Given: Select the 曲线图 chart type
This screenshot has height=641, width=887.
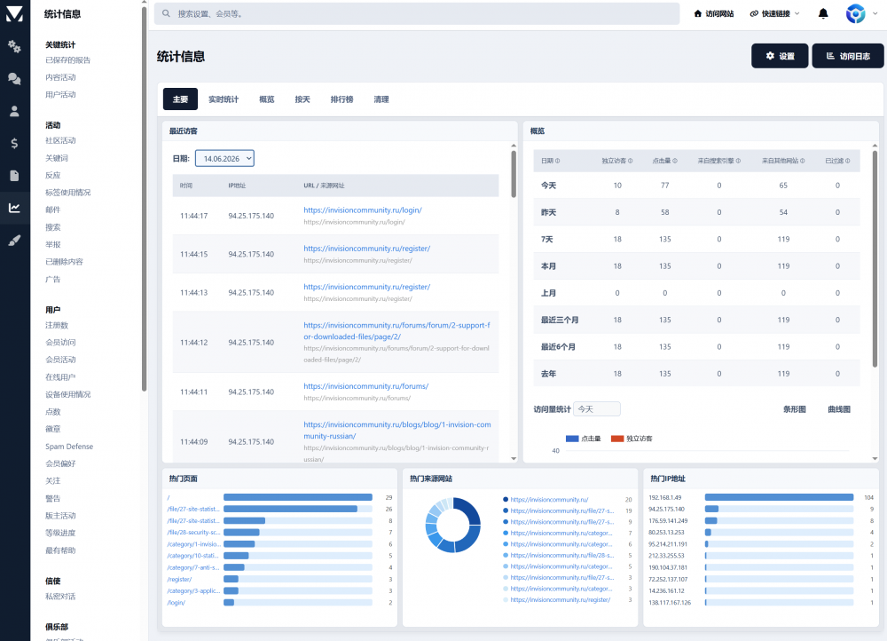Looking at the screenshot, I should (x=839, y=408).
